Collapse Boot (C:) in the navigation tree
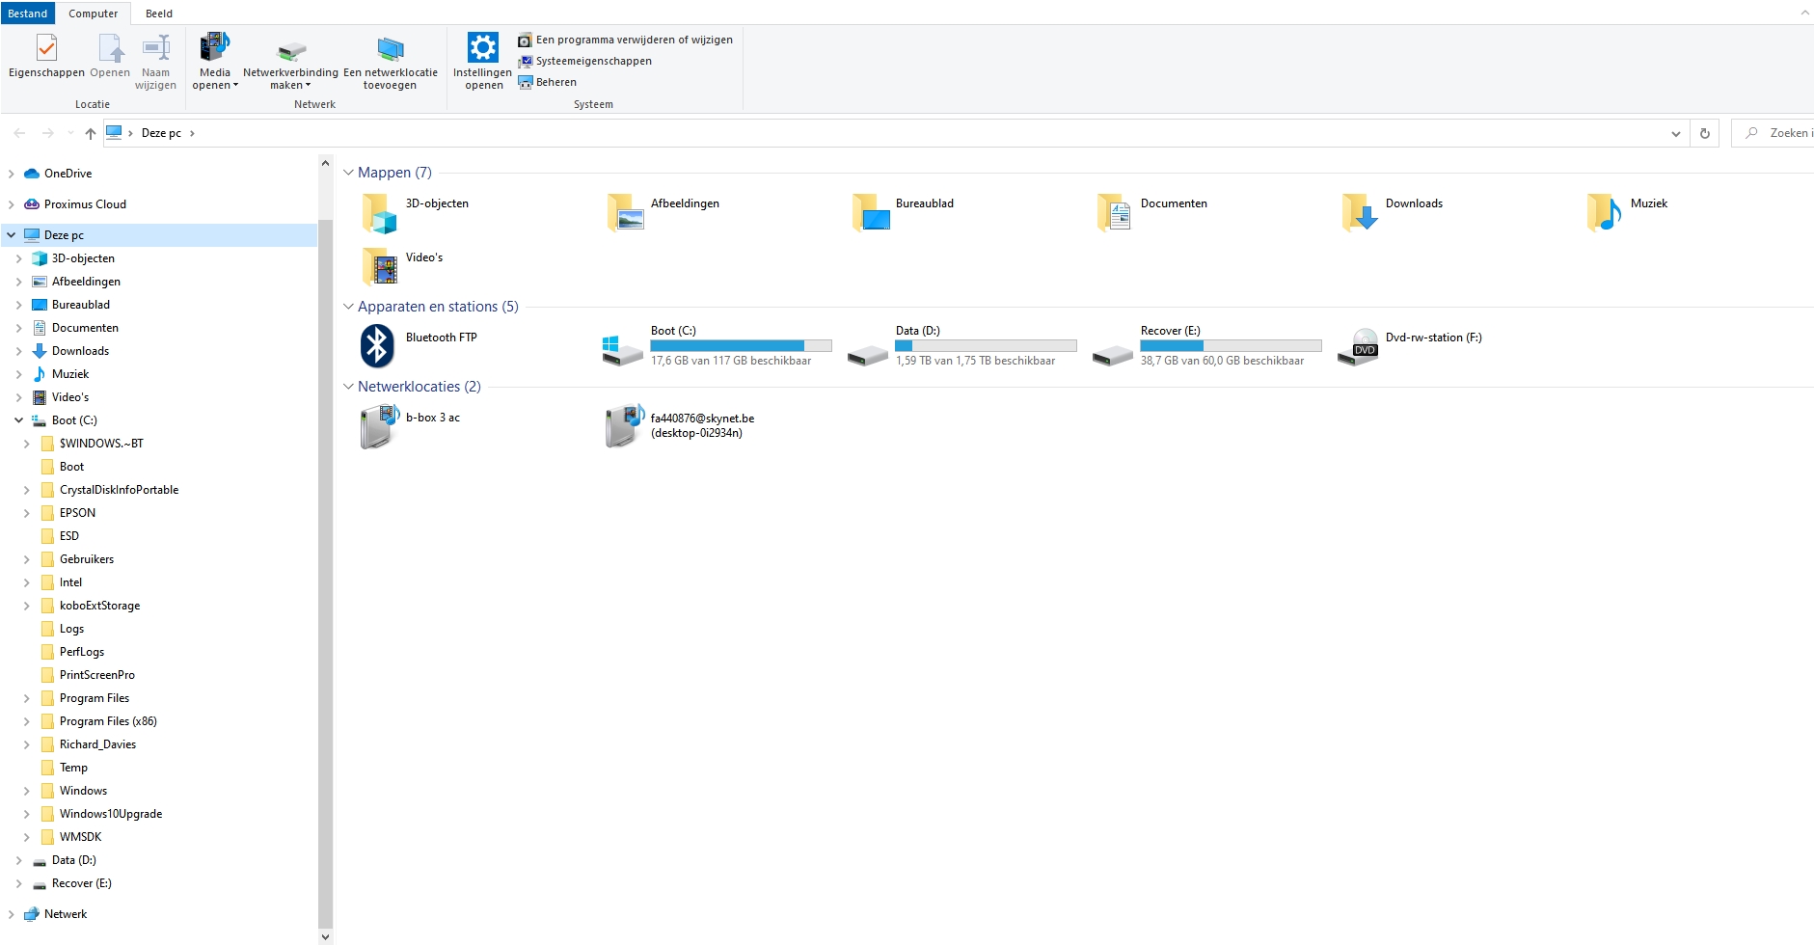This screenshot has height=946, width=1814. click(x=18, y=420)
